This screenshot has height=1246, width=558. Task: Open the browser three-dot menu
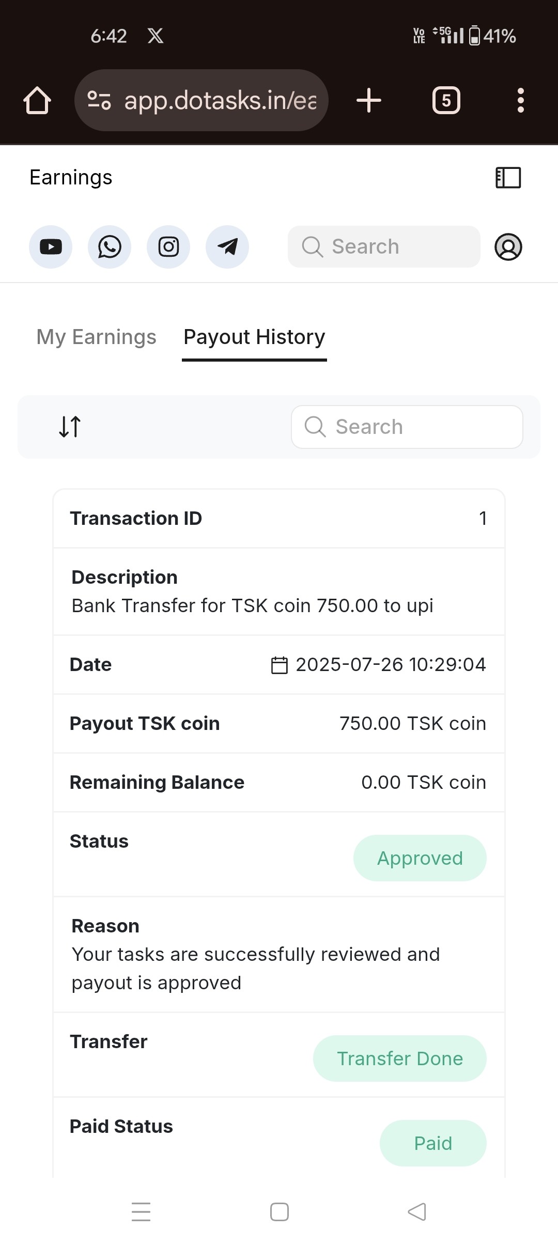[520, 100]
